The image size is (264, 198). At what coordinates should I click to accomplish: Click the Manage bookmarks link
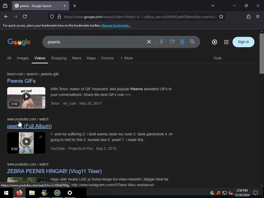(x=116, y=26)
